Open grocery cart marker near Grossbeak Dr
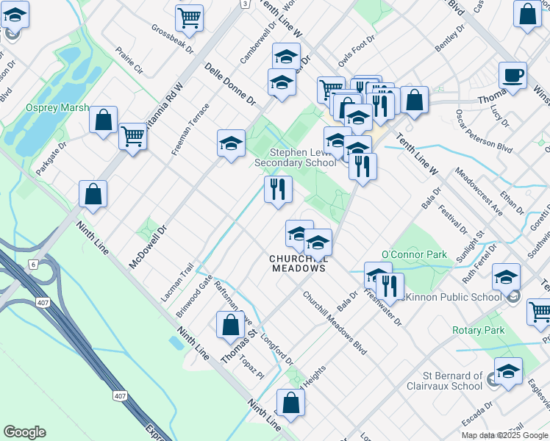Viewport: 550px width, 441px height. (x=189, y=19)
